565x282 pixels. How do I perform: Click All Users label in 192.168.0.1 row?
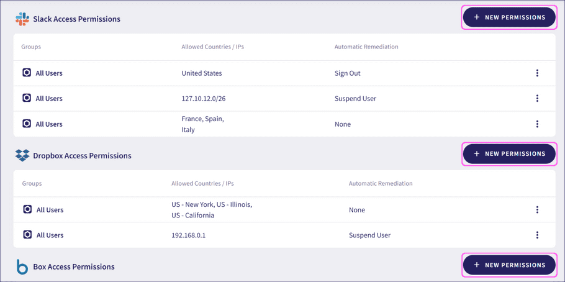[50, 235]
